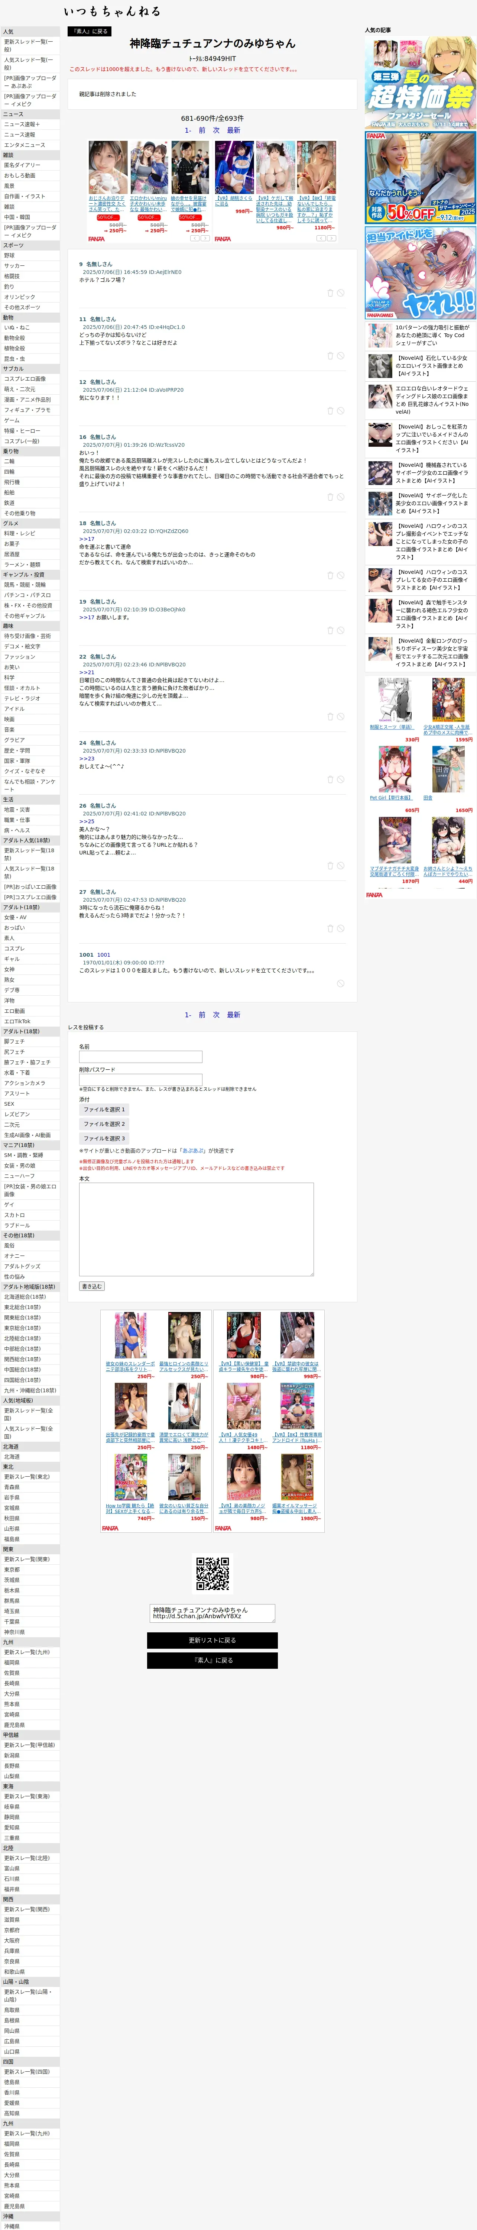477x2230 pixels.
Task: Click the trash icon on post 12
Action: (x=330, y=411)
